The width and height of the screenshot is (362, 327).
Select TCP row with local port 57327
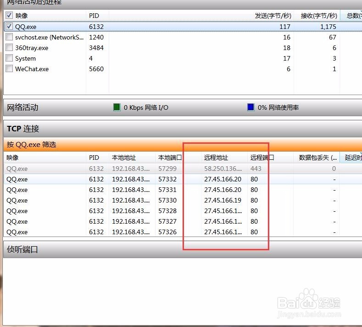tap(183, 221)
